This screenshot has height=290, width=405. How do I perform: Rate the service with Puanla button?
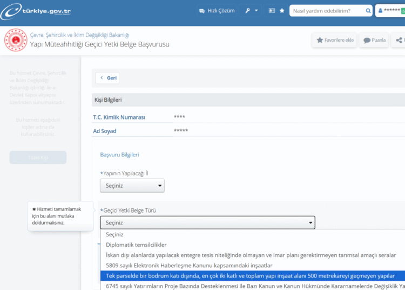[374, 40]
